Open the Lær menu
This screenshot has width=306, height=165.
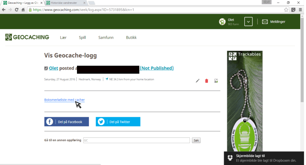pos(63,38)
